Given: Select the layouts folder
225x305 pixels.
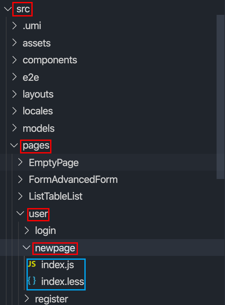Looking at the screenshot, I should (38, 94).
